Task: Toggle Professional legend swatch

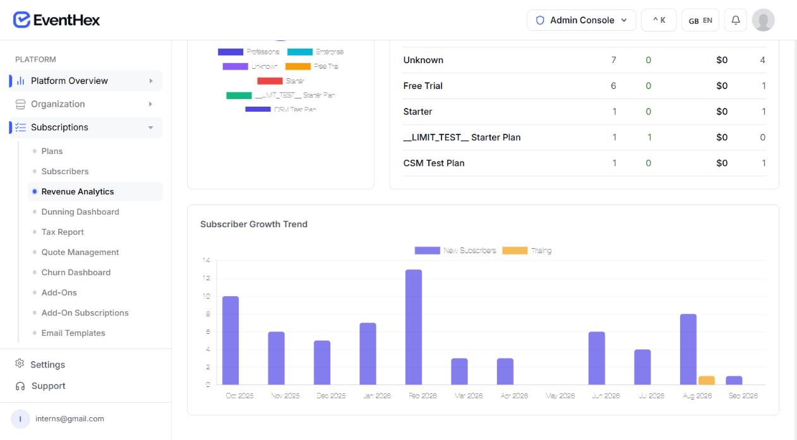Action: (x=231, y=52)
